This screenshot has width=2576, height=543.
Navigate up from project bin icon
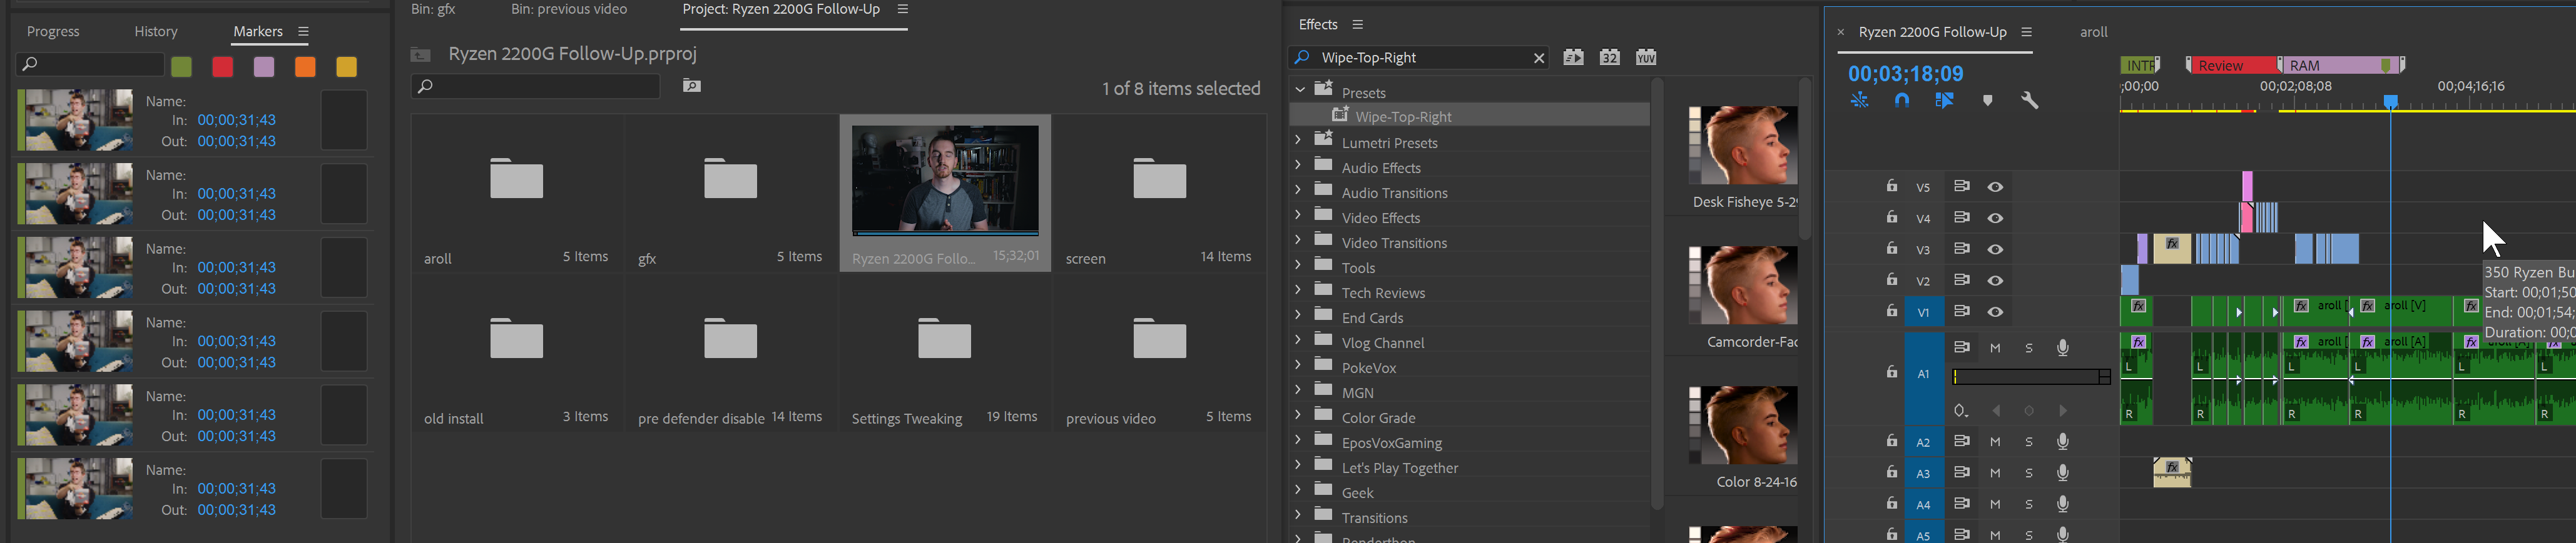(421, 55)
